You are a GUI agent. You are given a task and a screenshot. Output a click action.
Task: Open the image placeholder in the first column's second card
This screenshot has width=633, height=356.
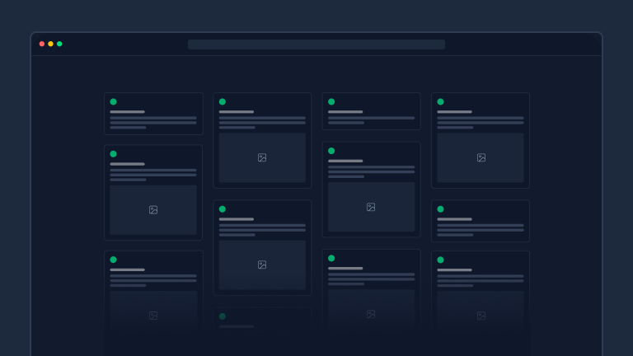pos(153,210)
